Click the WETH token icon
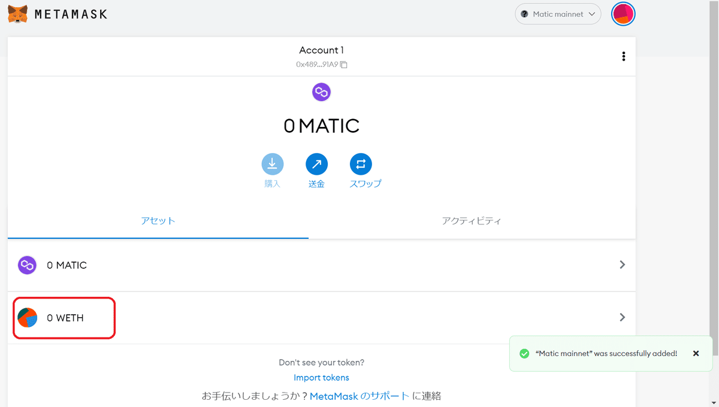 tap(27, 318)
